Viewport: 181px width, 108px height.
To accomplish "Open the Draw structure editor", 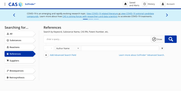I will (x=157, y=39).
